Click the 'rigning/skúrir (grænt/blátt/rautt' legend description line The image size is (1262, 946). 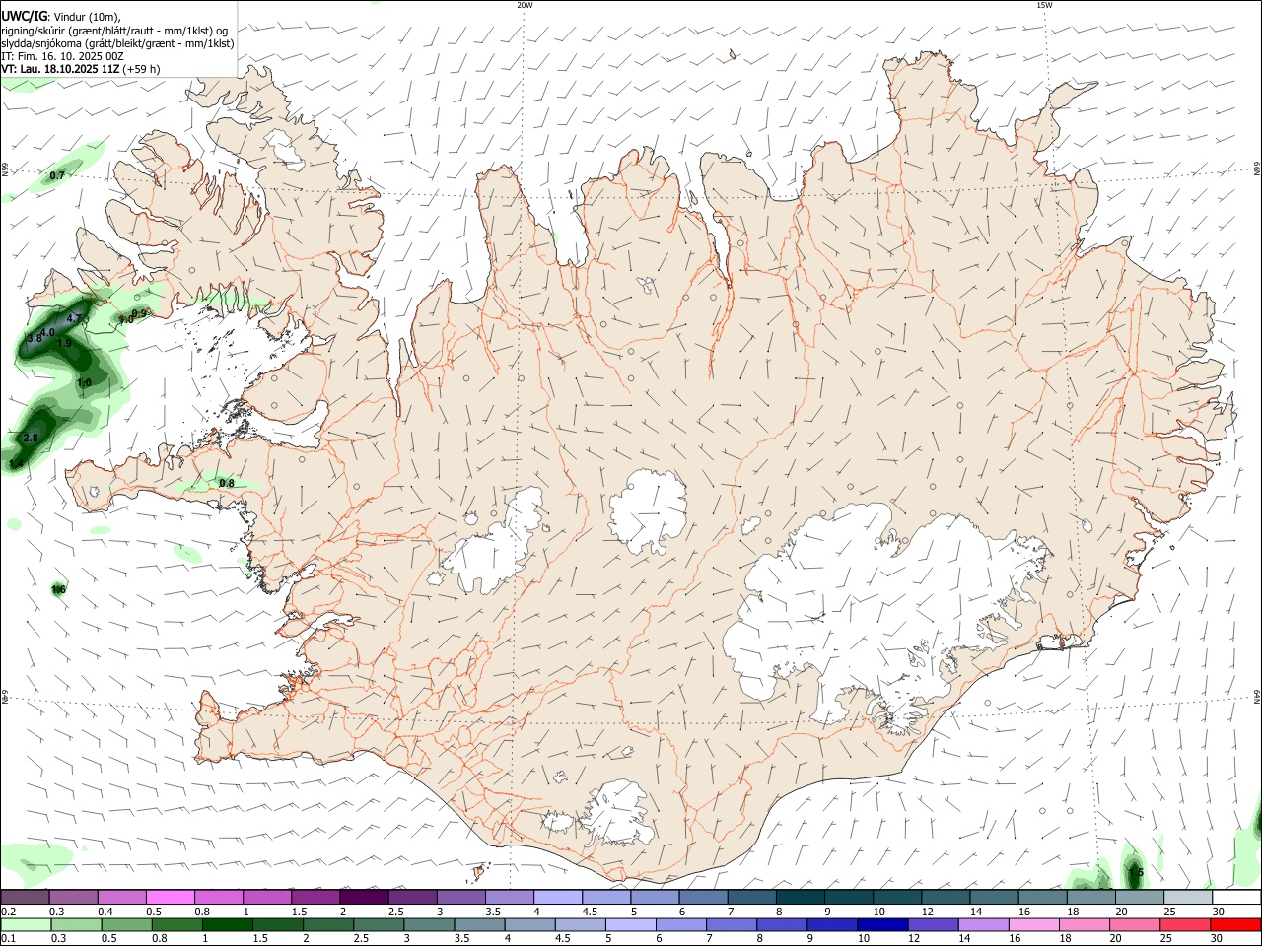114,31
